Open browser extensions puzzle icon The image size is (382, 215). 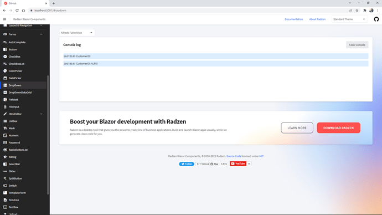(x=365, y=11)
